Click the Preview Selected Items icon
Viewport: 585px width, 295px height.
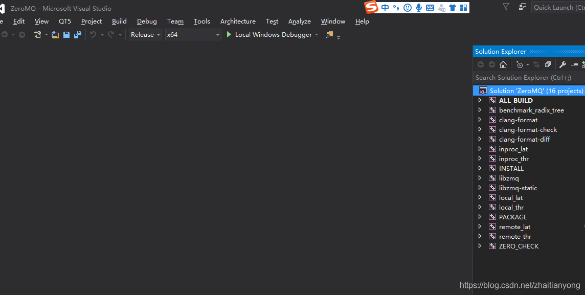click(574, 64)
